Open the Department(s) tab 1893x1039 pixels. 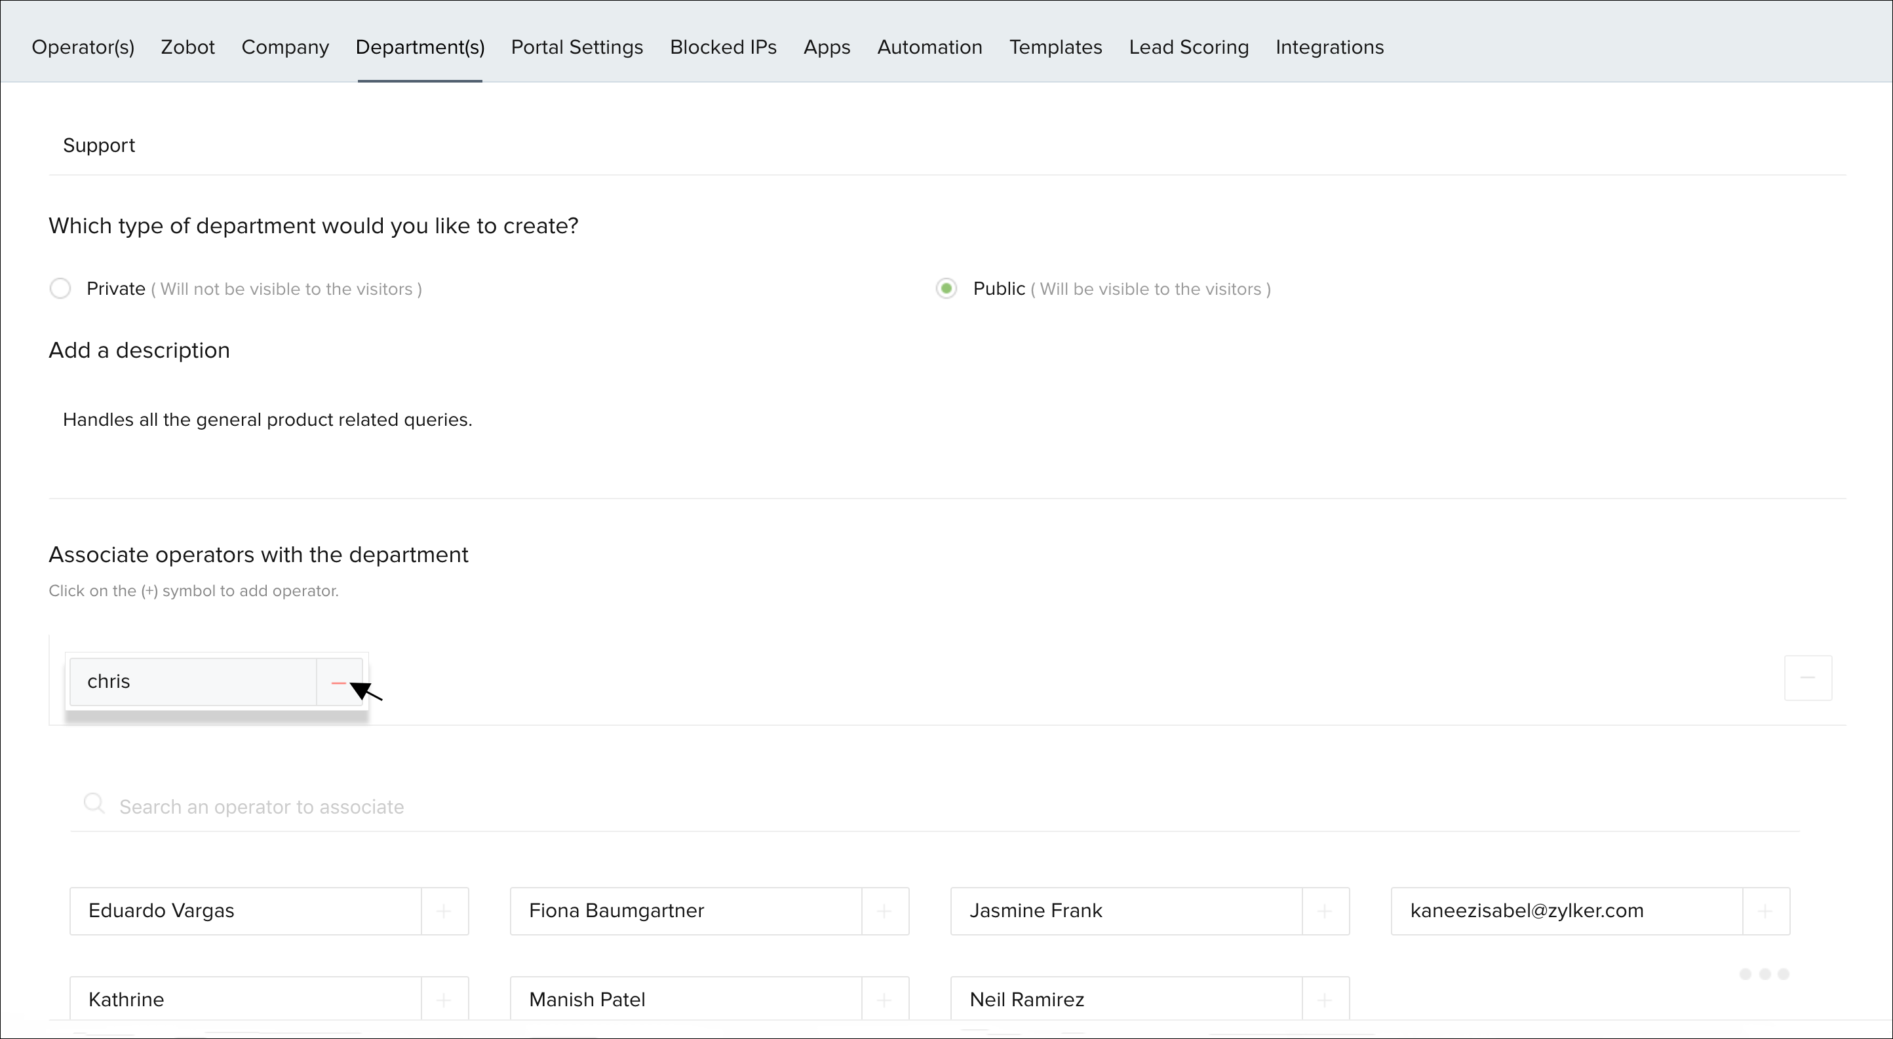click(x=420, y=47)
